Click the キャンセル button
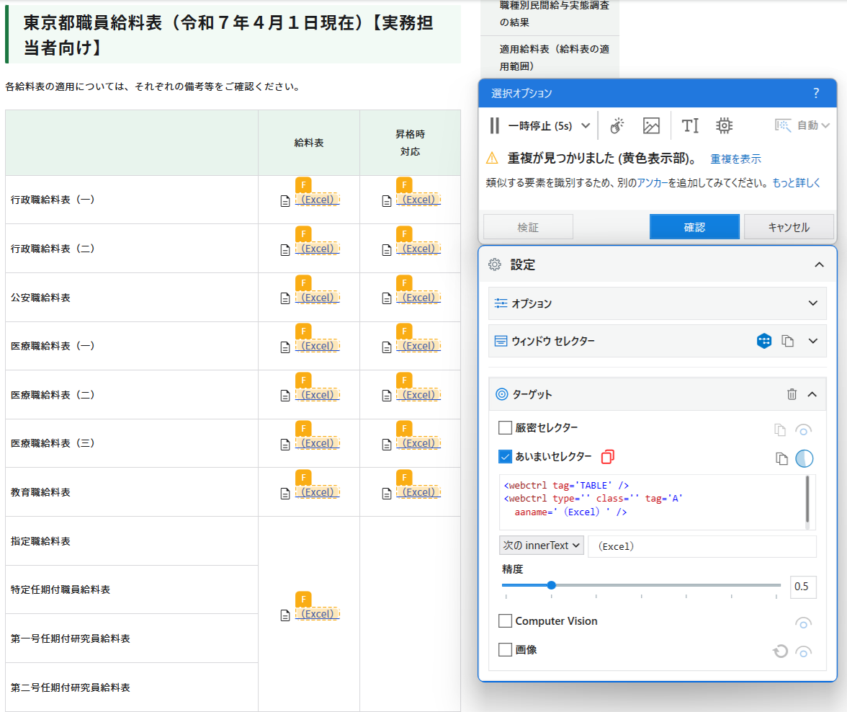 click(789, 227)
